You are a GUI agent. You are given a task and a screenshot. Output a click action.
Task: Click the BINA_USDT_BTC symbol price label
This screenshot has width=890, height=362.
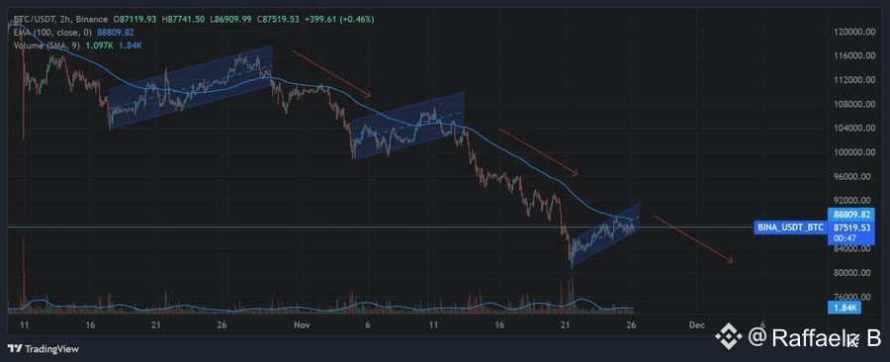pyautogui.click(x=790, y=227)
